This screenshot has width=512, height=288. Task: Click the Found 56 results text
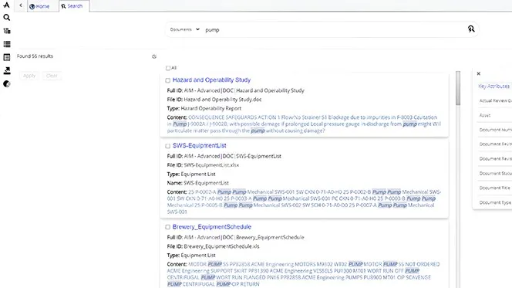point(35,56)
